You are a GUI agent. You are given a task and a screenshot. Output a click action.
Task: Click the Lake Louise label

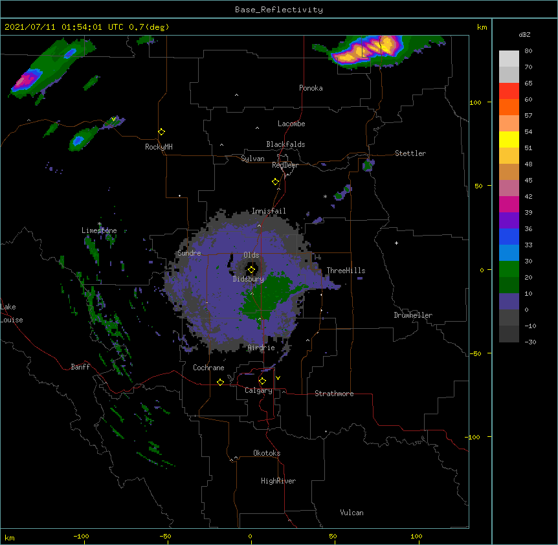(x=10, y=313)
